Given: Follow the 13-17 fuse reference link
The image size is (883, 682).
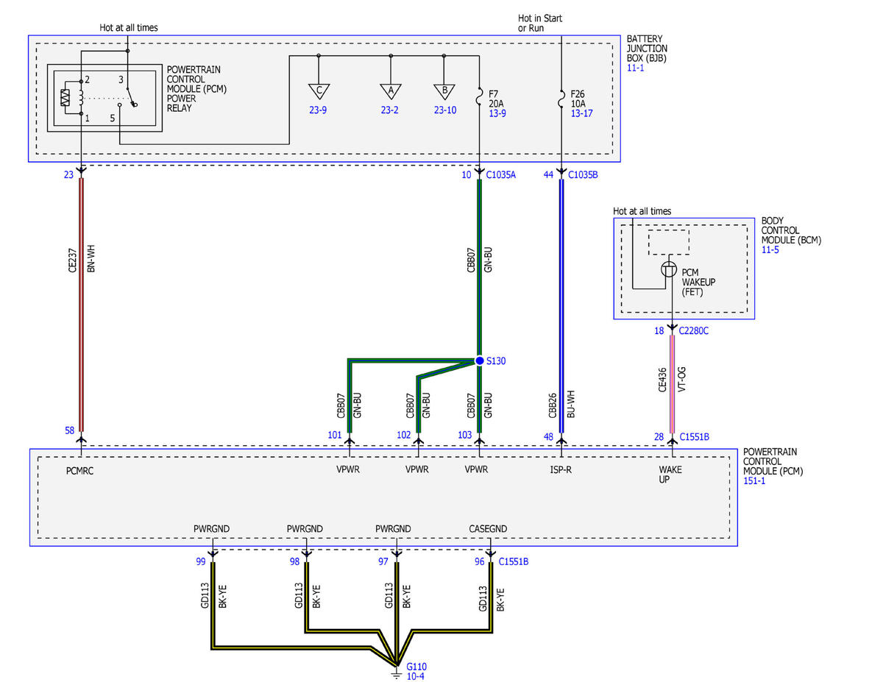Looking at the screenshot, I should coord(581,113).
